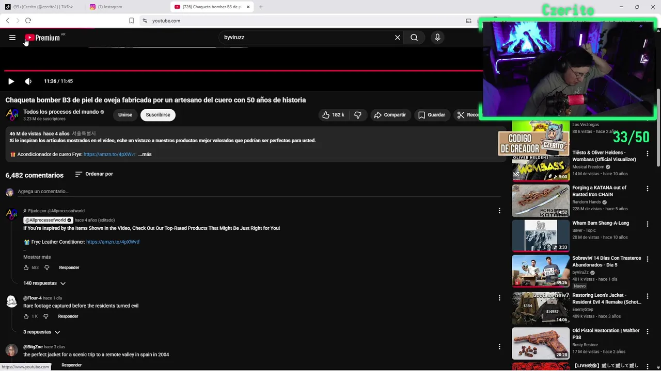Dislike the video
The image size is (661, 371).
pyautogui.click(x=357, y=115)
